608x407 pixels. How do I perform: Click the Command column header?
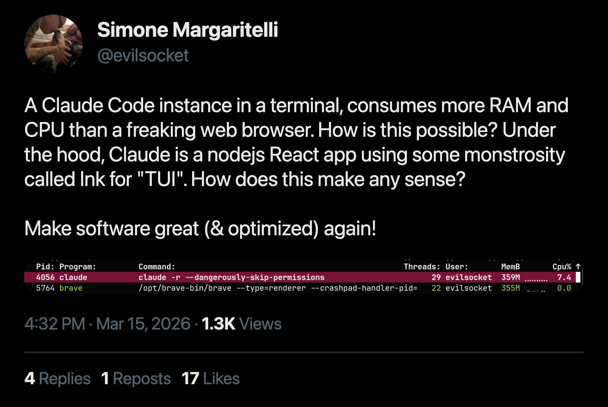click(157, 267)
